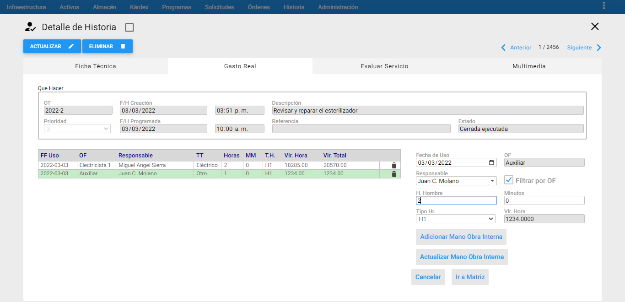The height and width of the screenshot is (302, 625).
Task: Click the Eliminar button
Action: click(108, 46)
